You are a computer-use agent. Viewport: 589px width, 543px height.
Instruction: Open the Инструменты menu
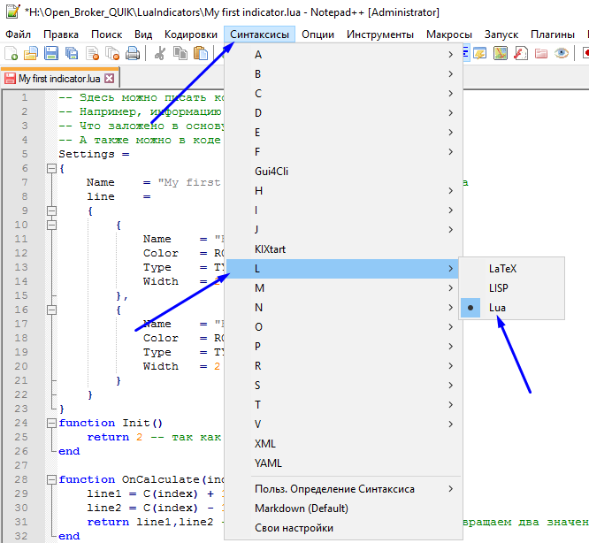click(380, 34)
